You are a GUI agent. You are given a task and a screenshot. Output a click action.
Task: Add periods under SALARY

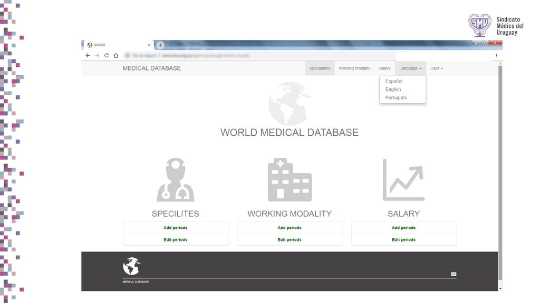coord(403,228)
